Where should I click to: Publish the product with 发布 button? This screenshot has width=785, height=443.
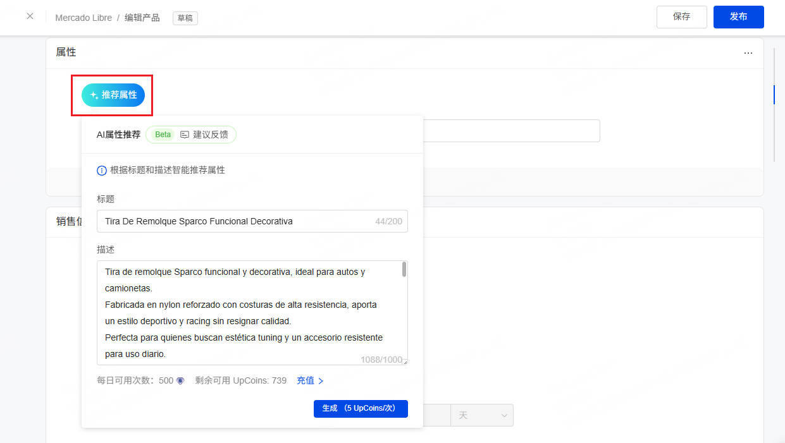738,17
